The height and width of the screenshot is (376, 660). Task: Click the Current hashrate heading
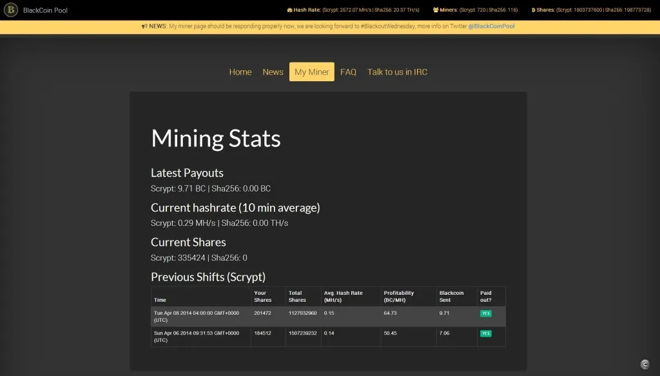click(235, 208)
